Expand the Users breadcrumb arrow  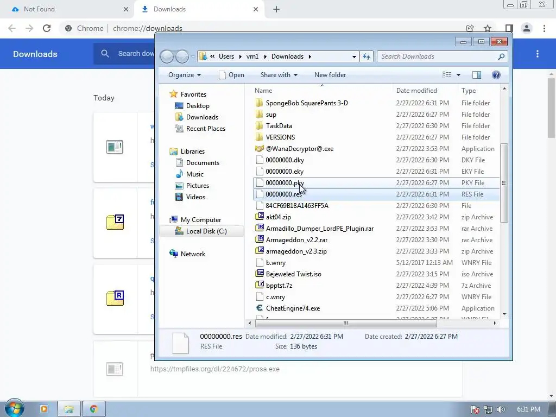click(x=240, y=56)
